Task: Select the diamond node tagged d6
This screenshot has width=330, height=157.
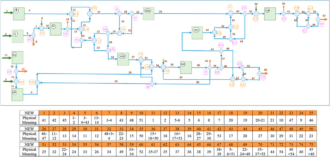Action: click(x=108, y=51)
